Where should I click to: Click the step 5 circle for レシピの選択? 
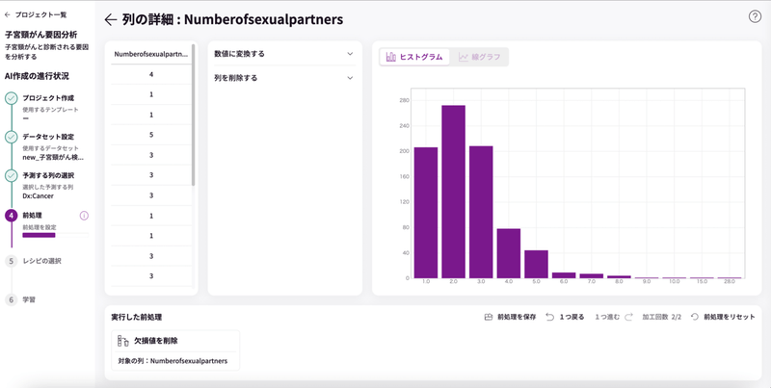[12, 261]
